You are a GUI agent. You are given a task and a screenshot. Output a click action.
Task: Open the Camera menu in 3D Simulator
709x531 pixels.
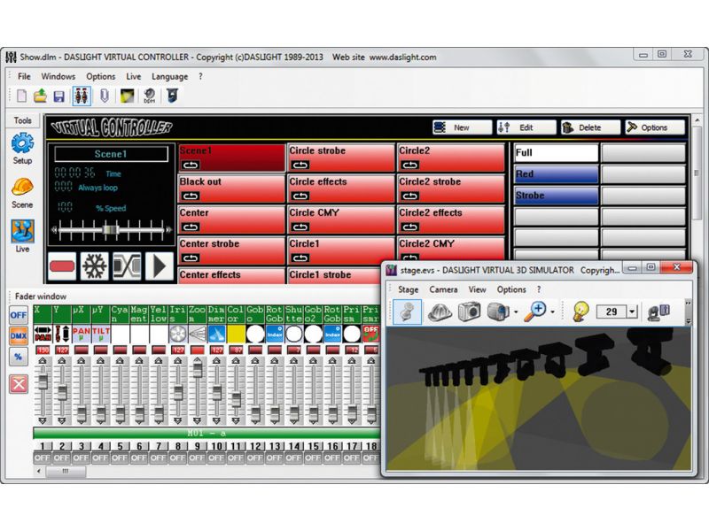click(444, 289)
